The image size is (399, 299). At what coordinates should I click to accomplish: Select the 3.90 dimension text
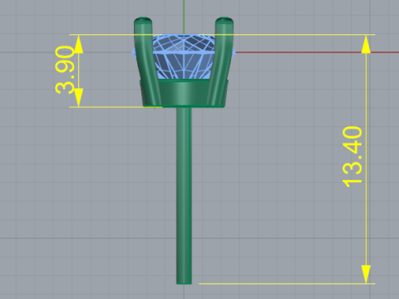pos(65,70)
